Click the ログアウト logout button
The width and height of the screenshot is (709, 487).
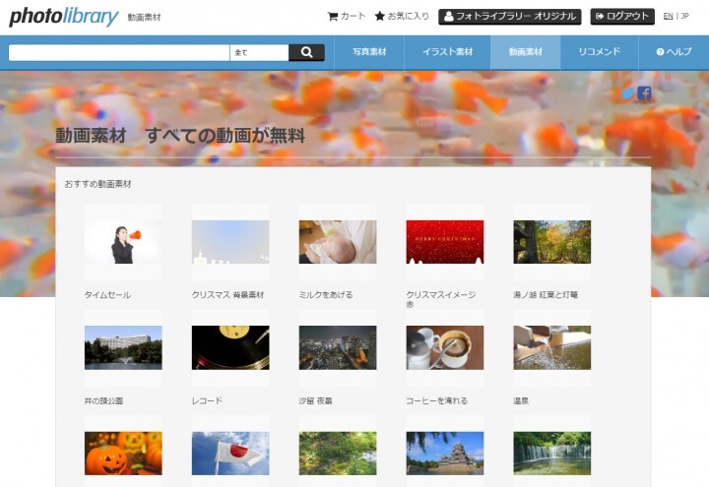coord(622,17)
